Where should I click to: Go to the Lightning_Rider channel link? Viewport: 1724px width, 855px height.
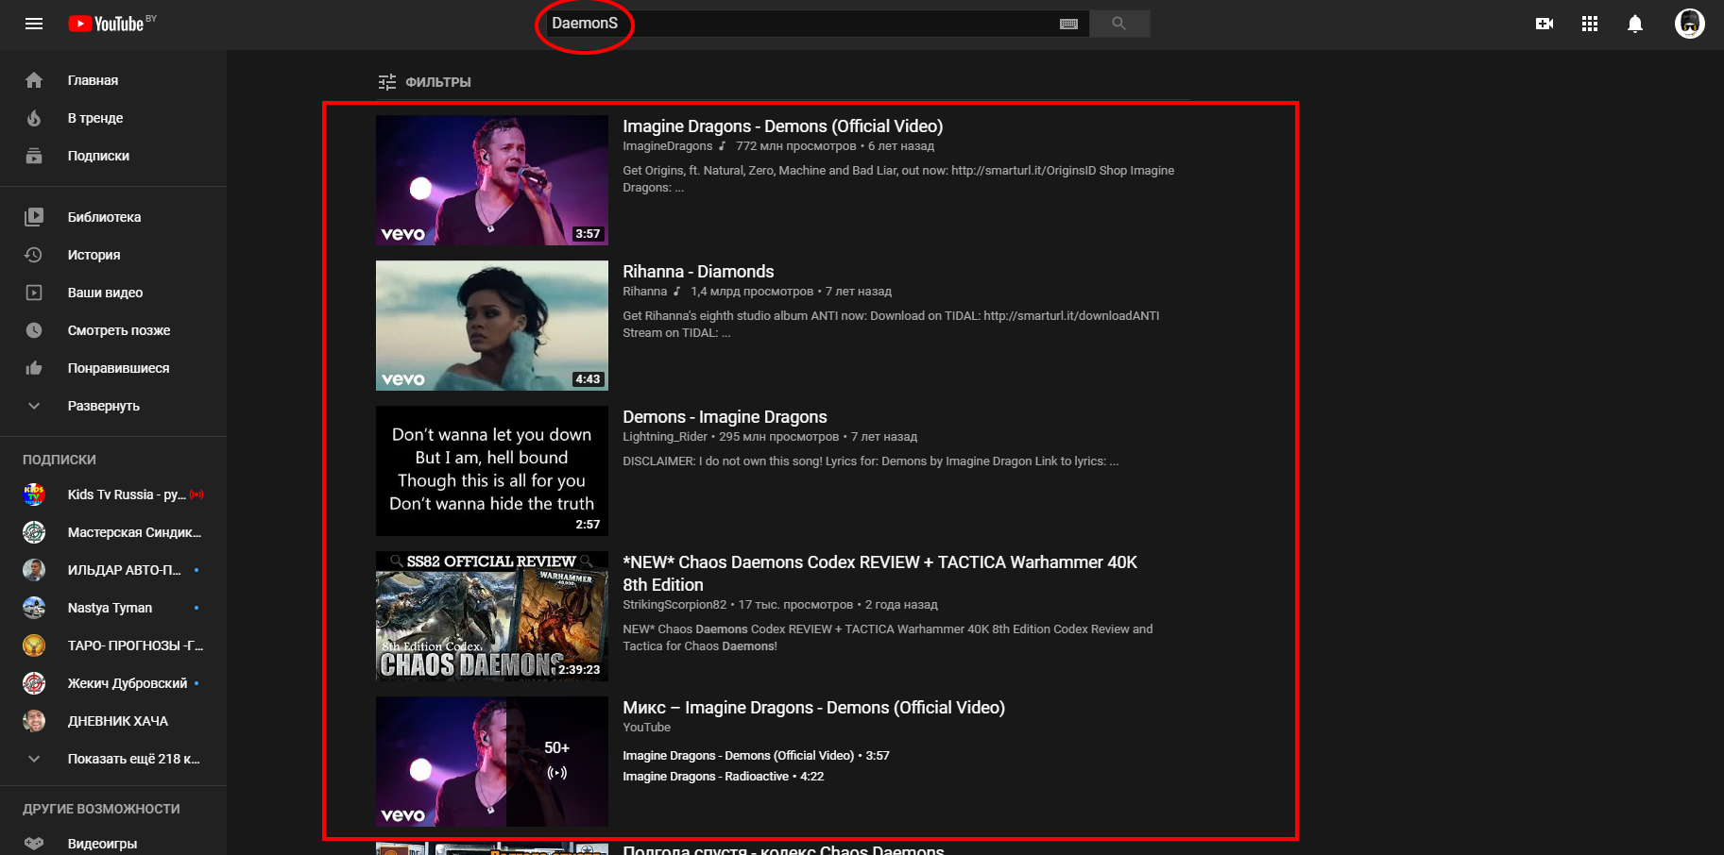coord(665,437)
